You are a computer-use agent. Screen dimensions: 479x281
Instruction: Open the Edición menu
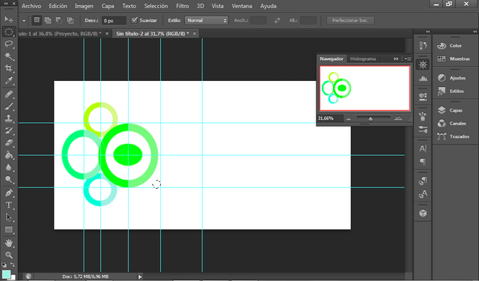point(58,6)
